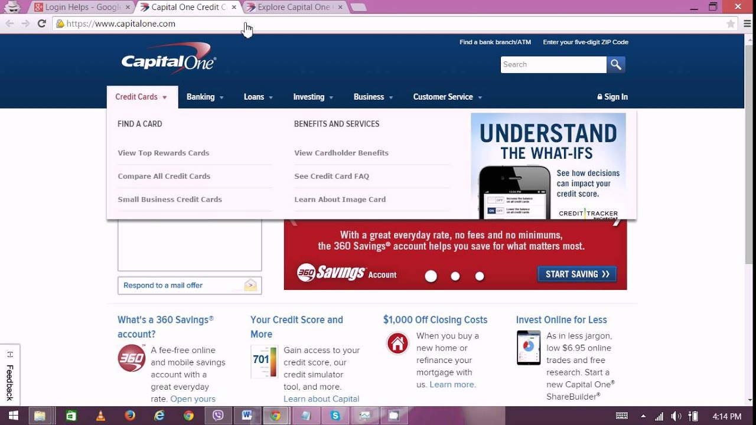This screenshot has height=425, width=756.
Task: Open Invest Online for Less heading
Action: [561, 319]
